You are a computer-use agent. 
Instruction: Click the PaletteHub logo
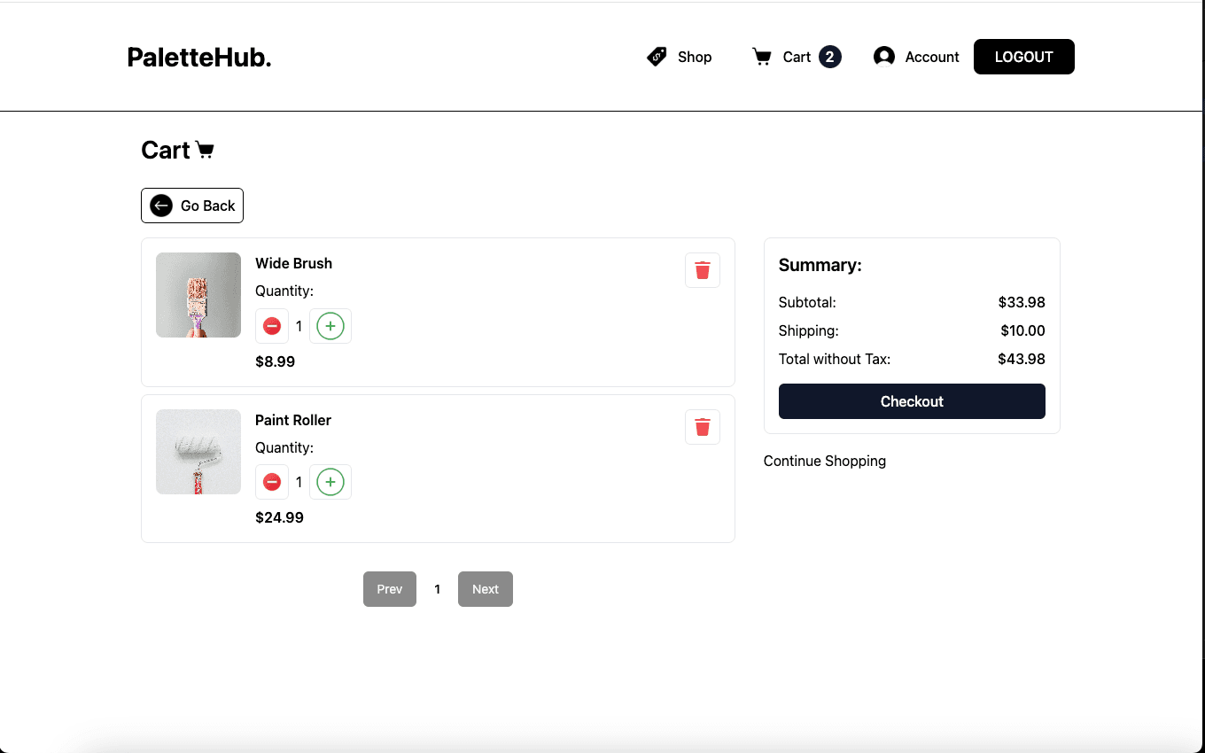(199, 58)
